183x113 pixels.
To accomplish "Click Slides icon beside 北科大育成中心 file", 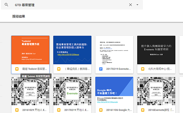I will pyautogui.click(x=143, y=69).
